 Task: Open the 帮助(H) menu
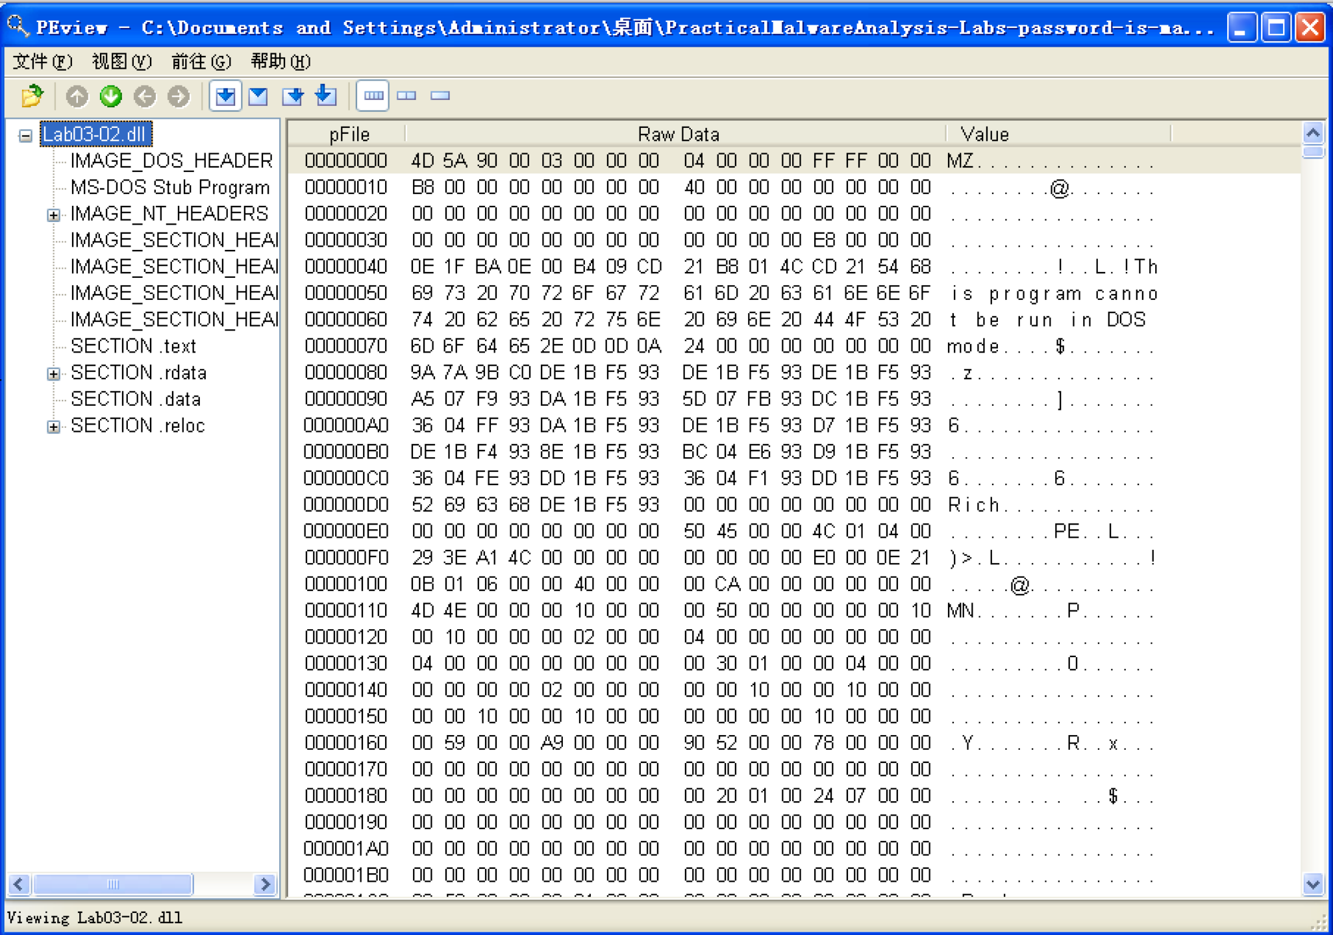[x=280, y=62]
